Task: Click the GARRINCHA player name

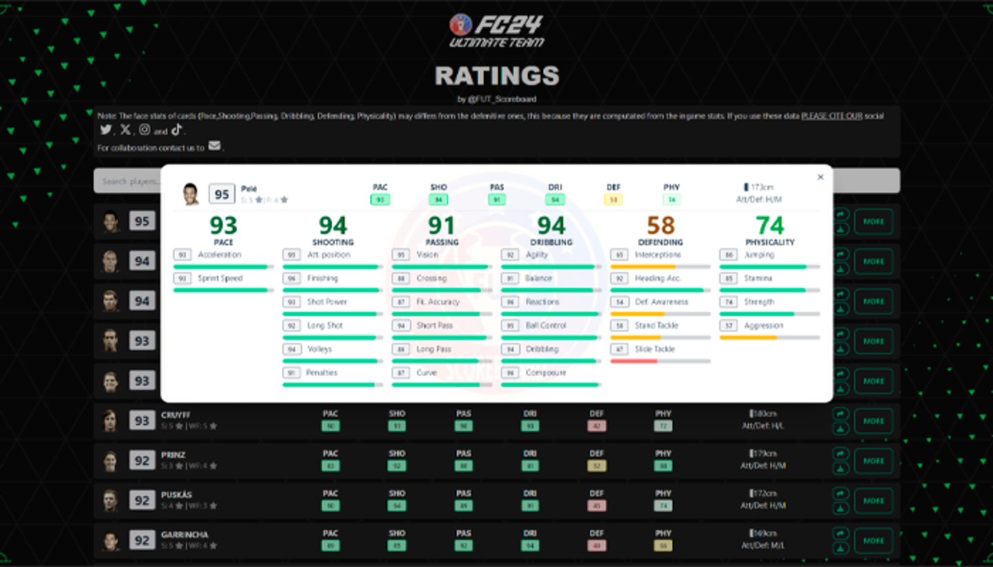Action: [185, 535]
